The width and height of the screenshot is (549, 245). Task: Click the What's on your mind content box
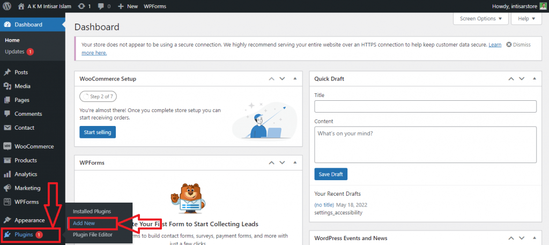point(425,145)
